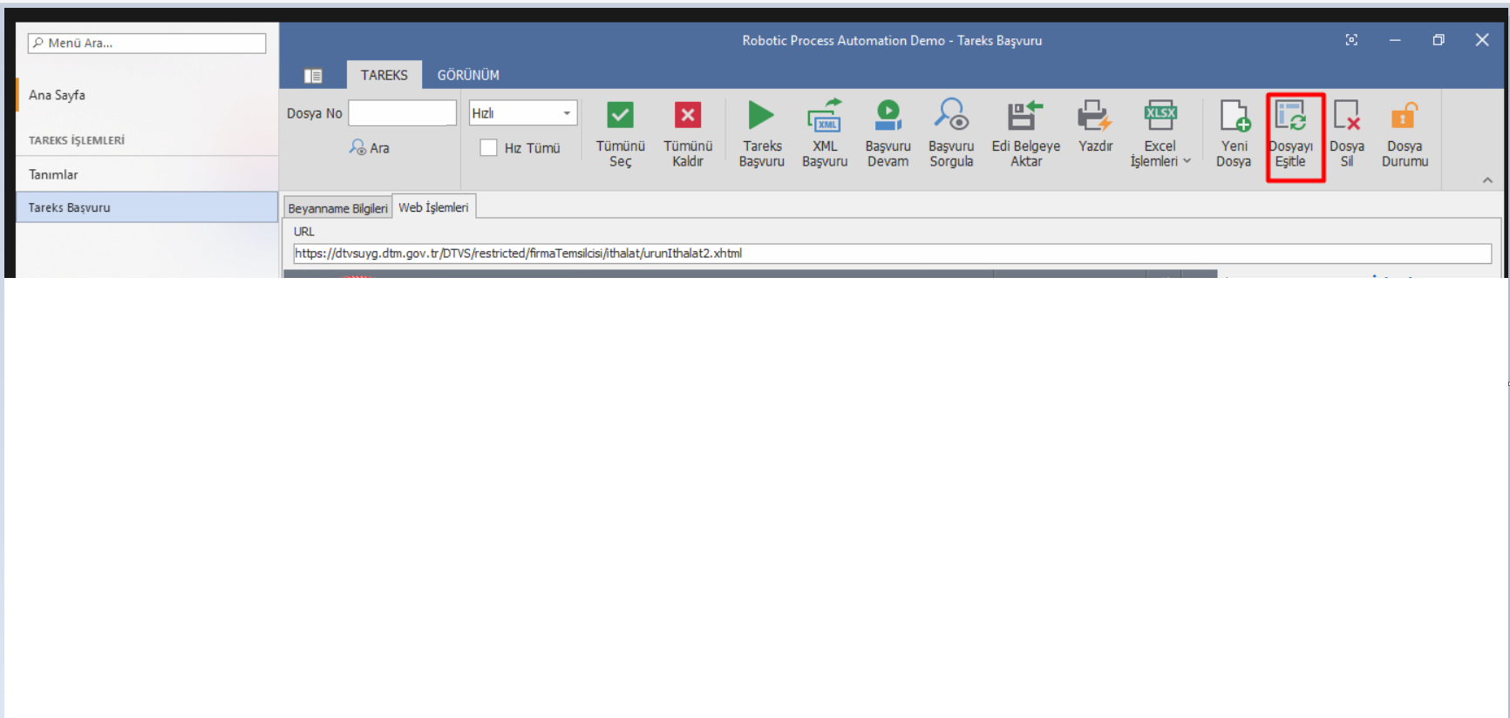Image resolution: width=1510 pixels, height=718 pixels.
Task: Start Tareks Başvuru with the play icon
Action: tap(761, 115)
